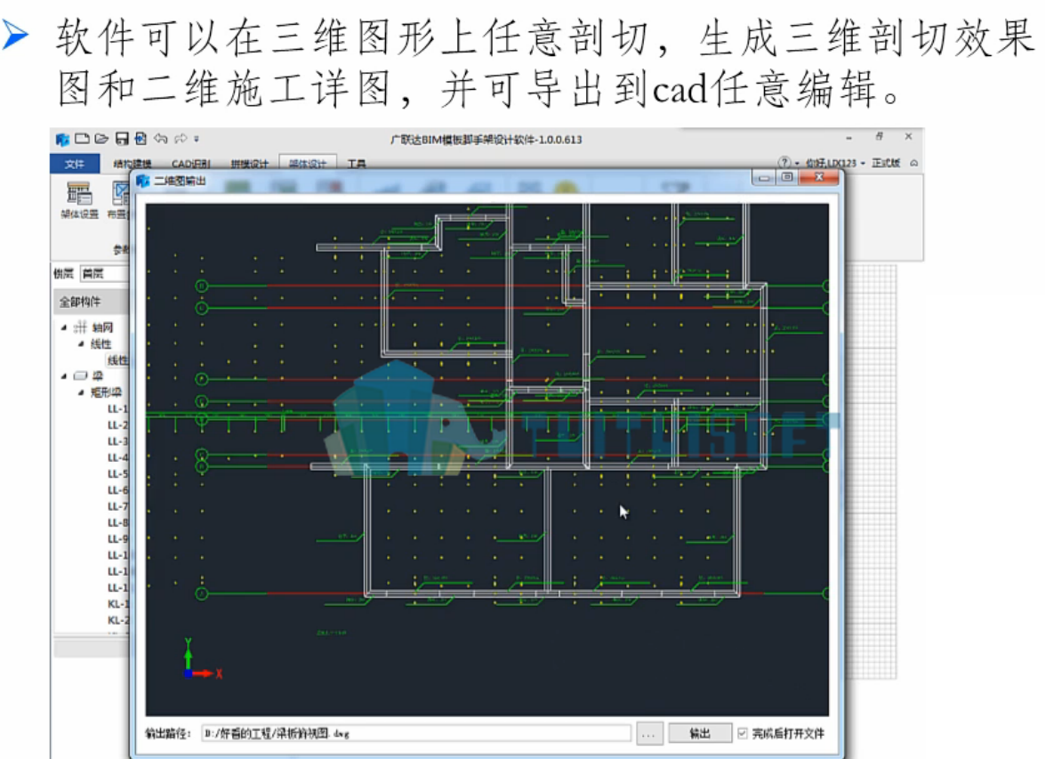The width and height of the screenshot is (1045, 759).
Task: Select the LL-8 beam in the tree
Action: (117, 522)
